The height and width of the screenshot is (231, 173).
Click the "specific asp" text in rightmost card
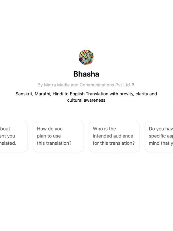point(161,136)
